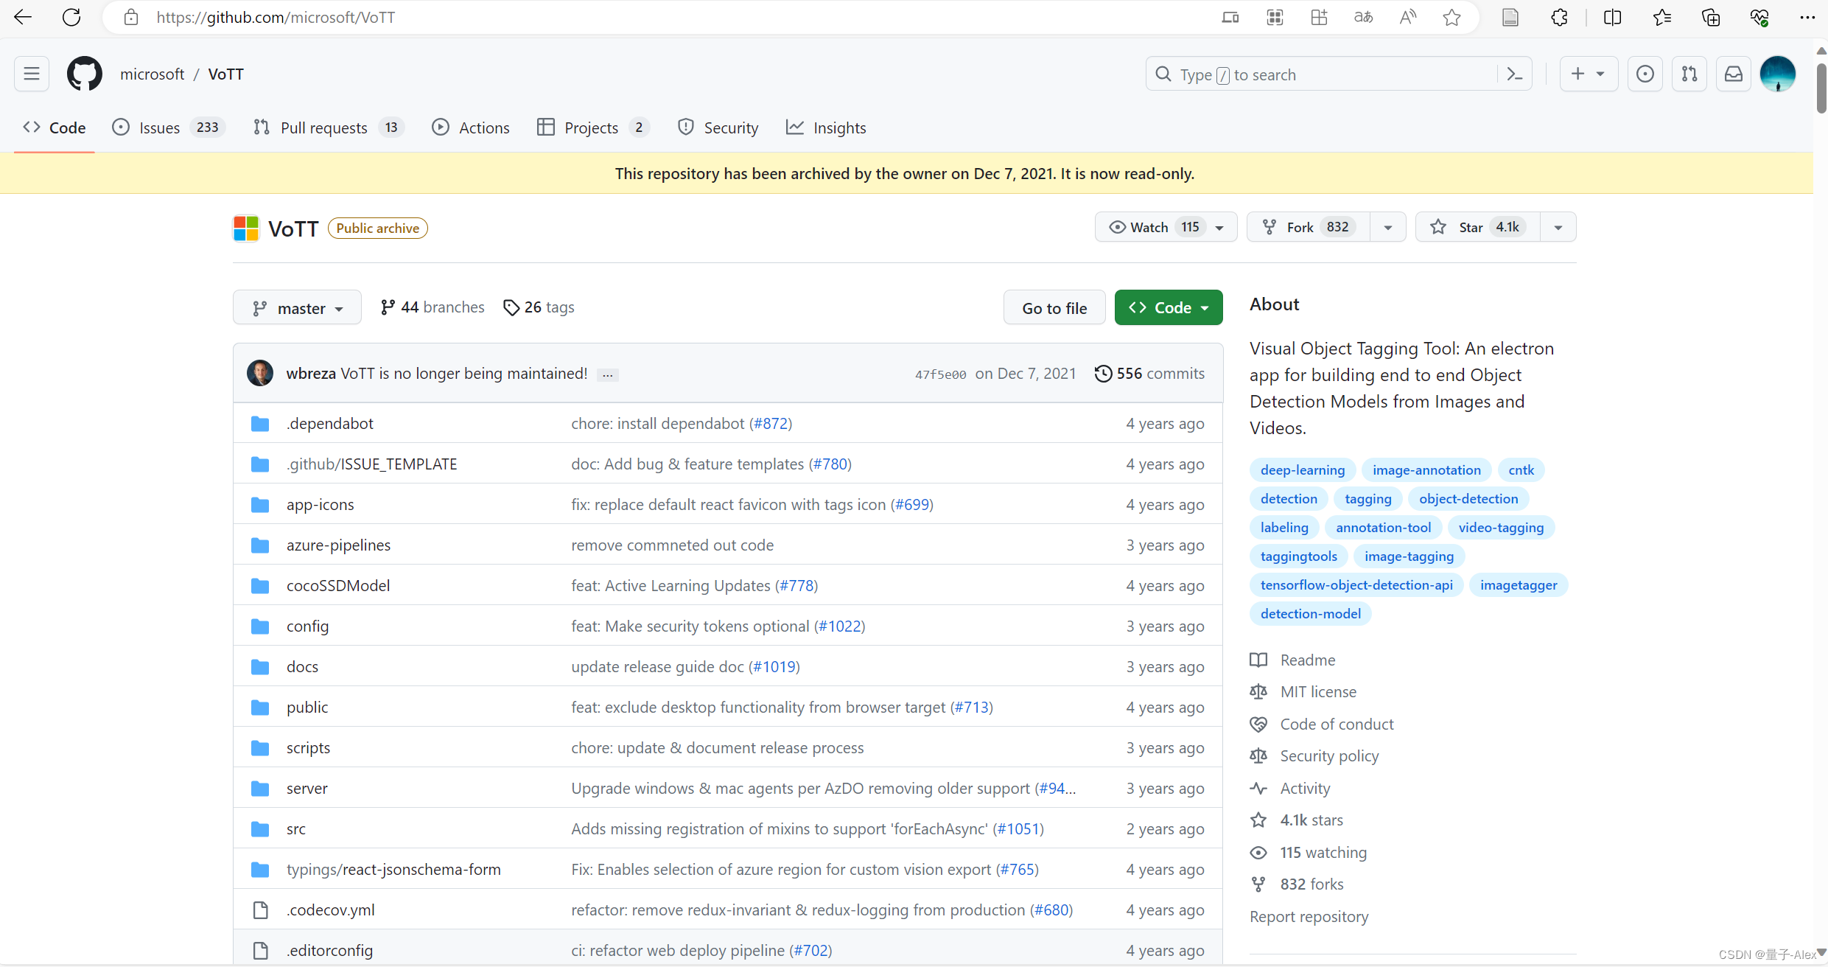Image resolution: width=1828 pixels, height=967 pixels.
Task: Click the GitHub home logo
Action: coord(84,74)
